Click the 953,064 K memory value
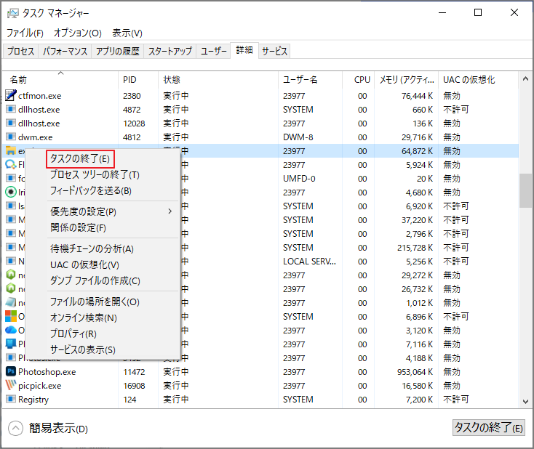 point(415,372)
